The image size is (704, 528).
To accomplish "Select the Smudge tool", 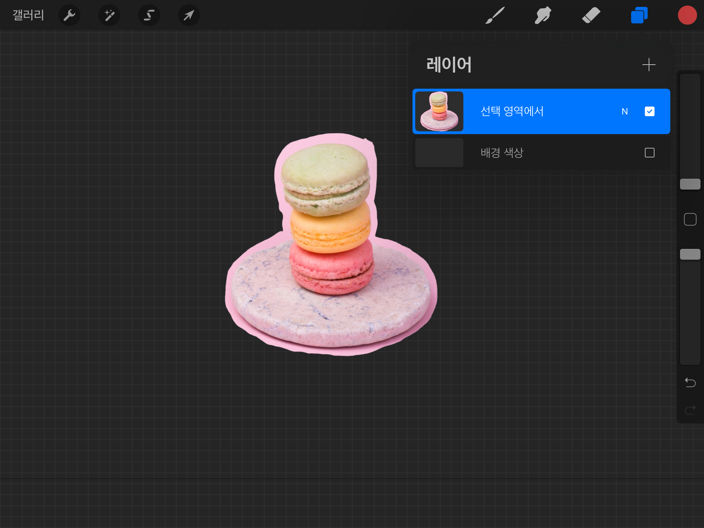I will tap(543, 15).
